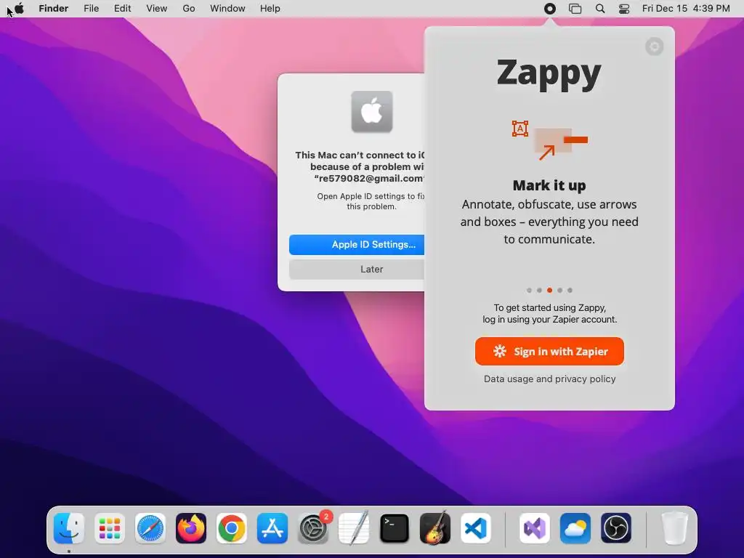Launch Google Chrome from the Dock
The height and width of the screenshot is (558, 744).
pos(232,528)
